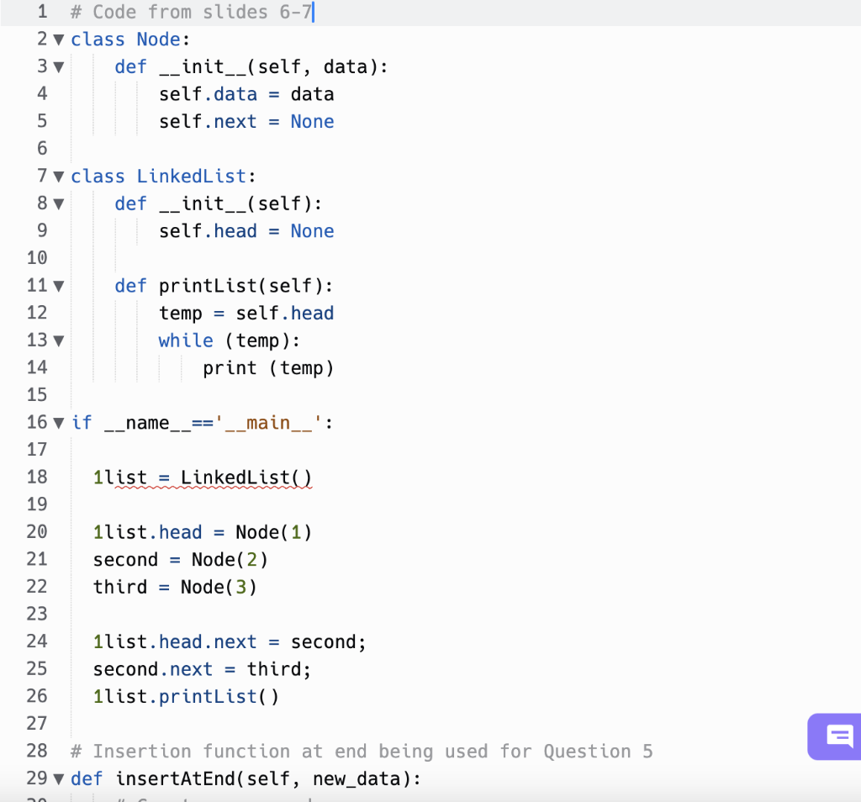Collapse LinkedList __init__ fold arrow on line 8
The image size is (861, 802).
(59, 204)
